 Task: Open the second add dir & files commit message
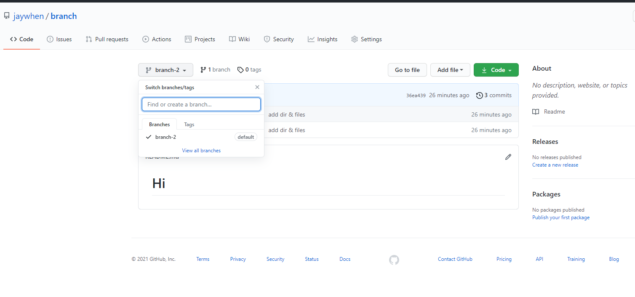(287, 130)
